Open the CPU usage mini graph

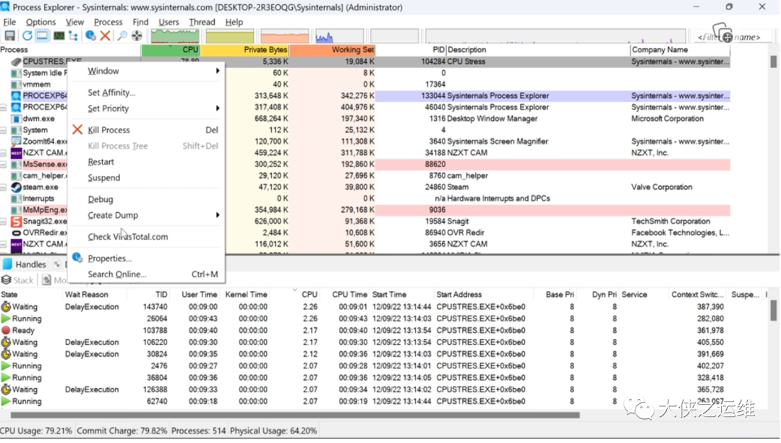175,36
